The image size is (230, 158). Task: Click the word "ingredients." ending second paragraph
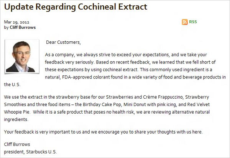click(16, 119)
